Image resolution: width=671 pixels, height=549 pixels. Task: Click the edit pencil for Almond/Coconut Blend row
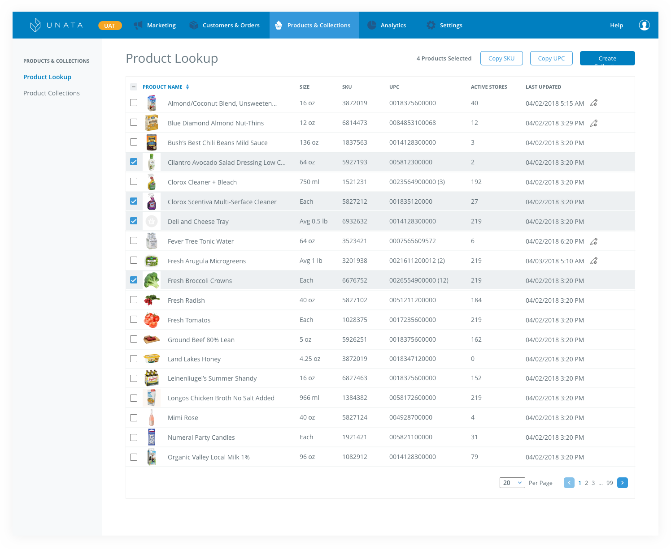click(x=594, y=103)
